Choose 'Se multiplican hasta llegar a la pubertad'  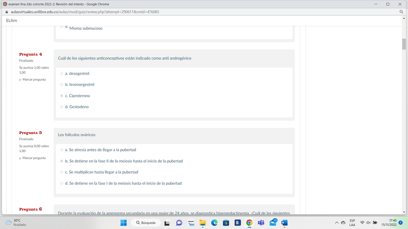(x=62, y=172)
